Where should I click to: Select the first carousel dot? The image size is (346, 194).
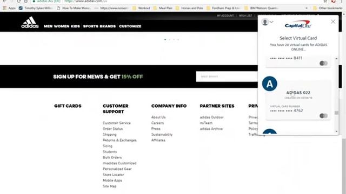tap(165, 39)
